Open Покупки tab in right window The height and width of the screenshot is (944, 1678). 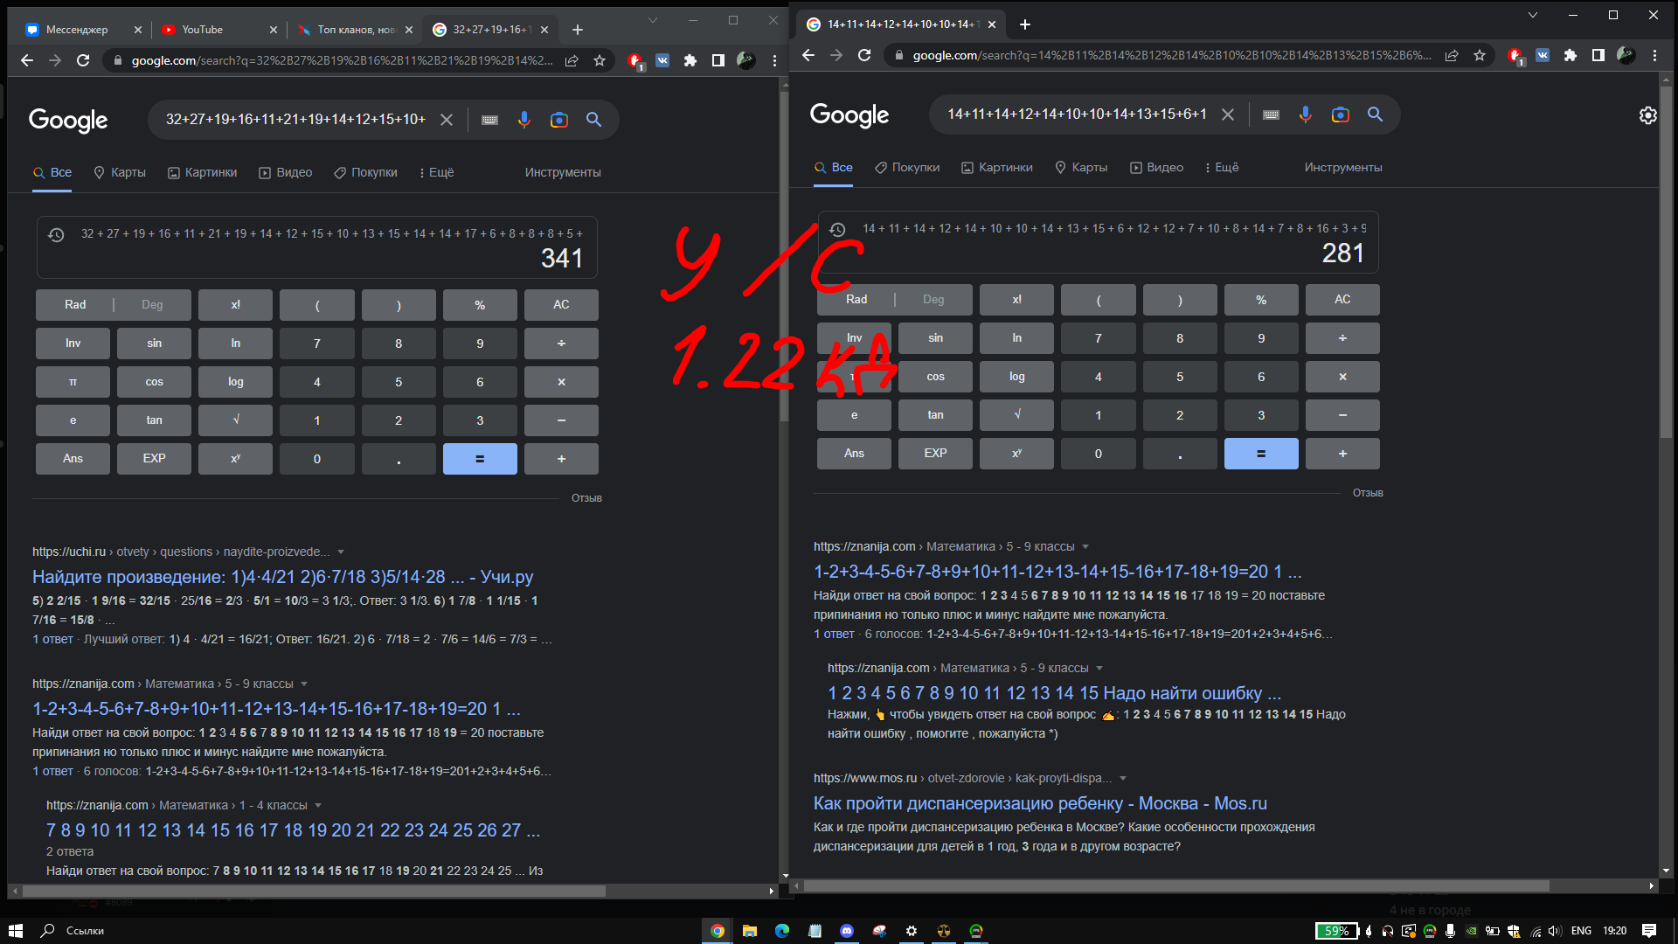coord(907,168)
